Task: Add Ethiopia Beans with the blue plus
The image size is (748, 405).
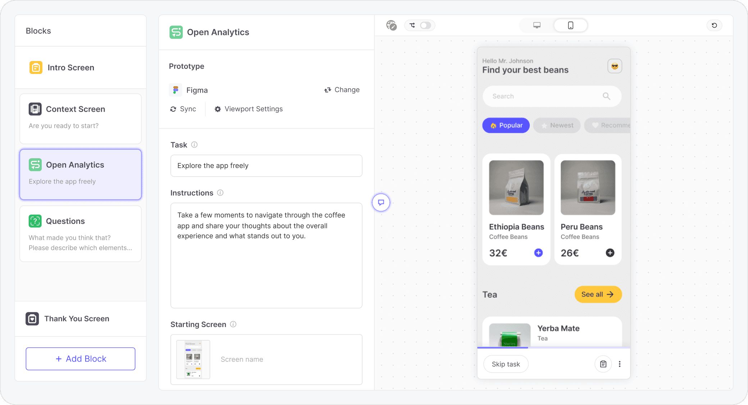Action: point(538,253)
